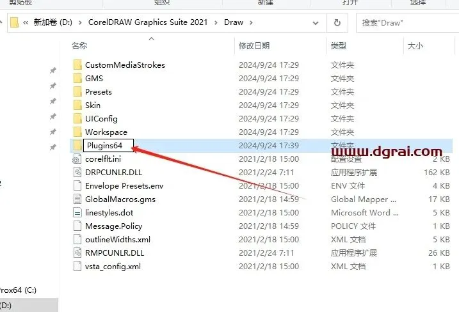Click the POLICY 文件 type cell

point(353,226)
